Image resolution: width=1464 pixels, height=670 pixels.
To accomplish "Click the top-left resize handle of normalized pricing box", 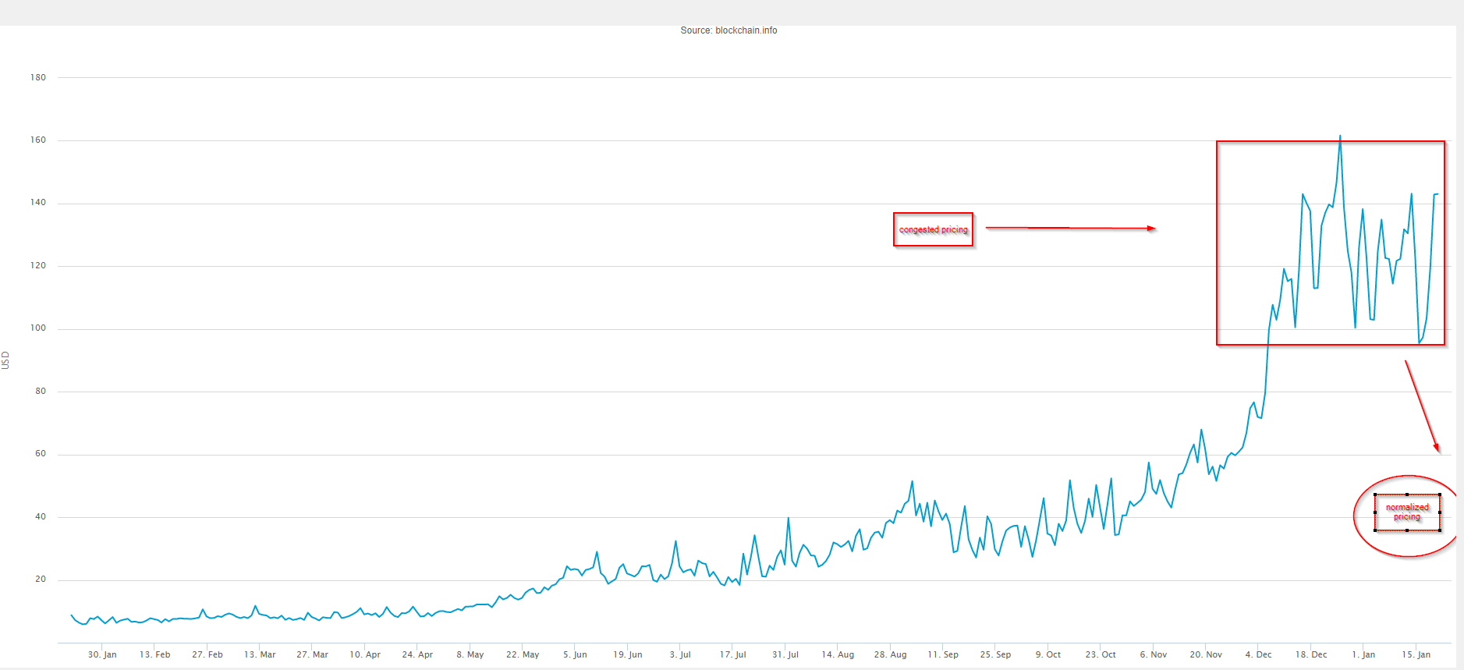I will click(1375, 495).
